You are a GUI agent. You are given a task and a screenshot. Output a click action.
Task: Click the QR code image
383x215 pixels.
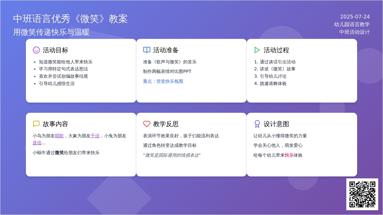pos(362,194)
